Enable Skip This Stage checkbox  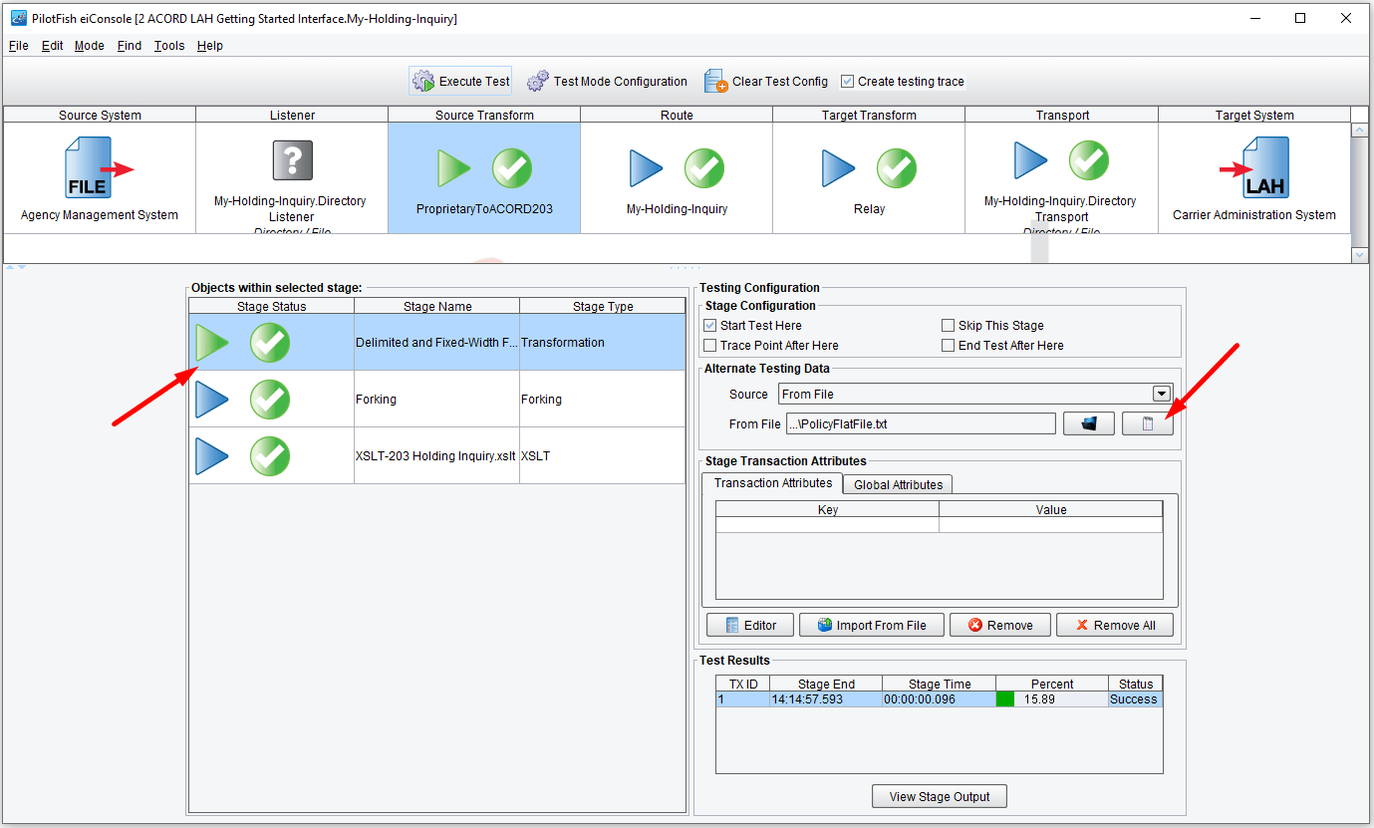(x=949, y=326)
